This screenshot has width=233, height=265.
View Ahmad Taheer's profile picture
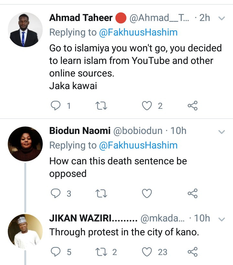coord(25,30)
